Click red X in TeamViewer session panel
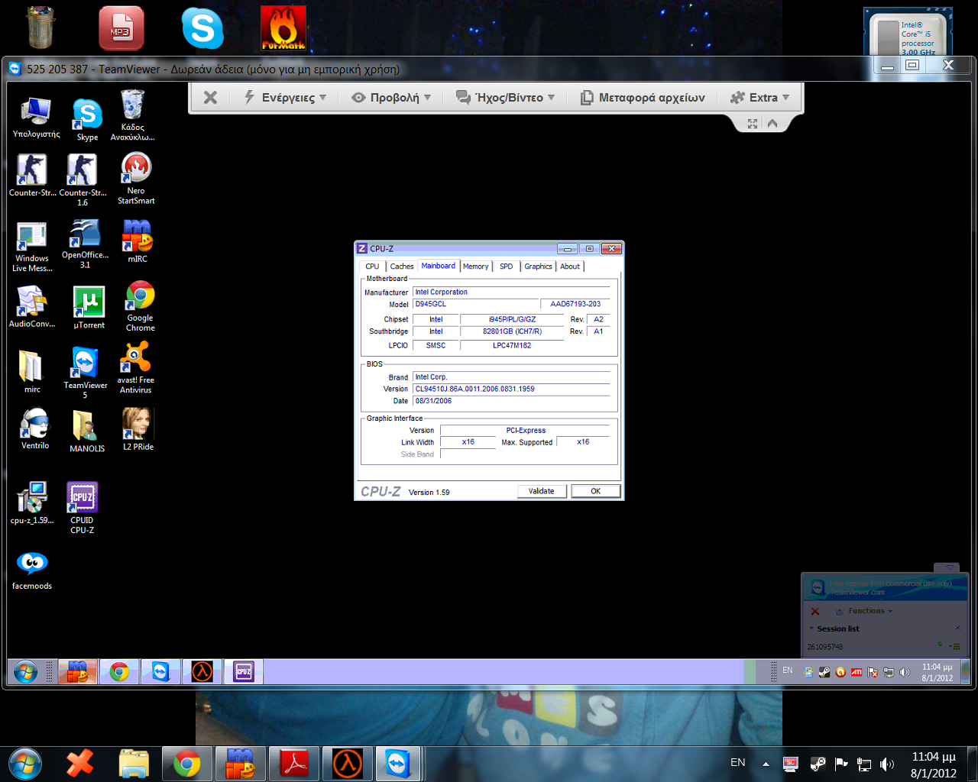The width and height of the screenshot is (978, 782). tap(815, 611)
